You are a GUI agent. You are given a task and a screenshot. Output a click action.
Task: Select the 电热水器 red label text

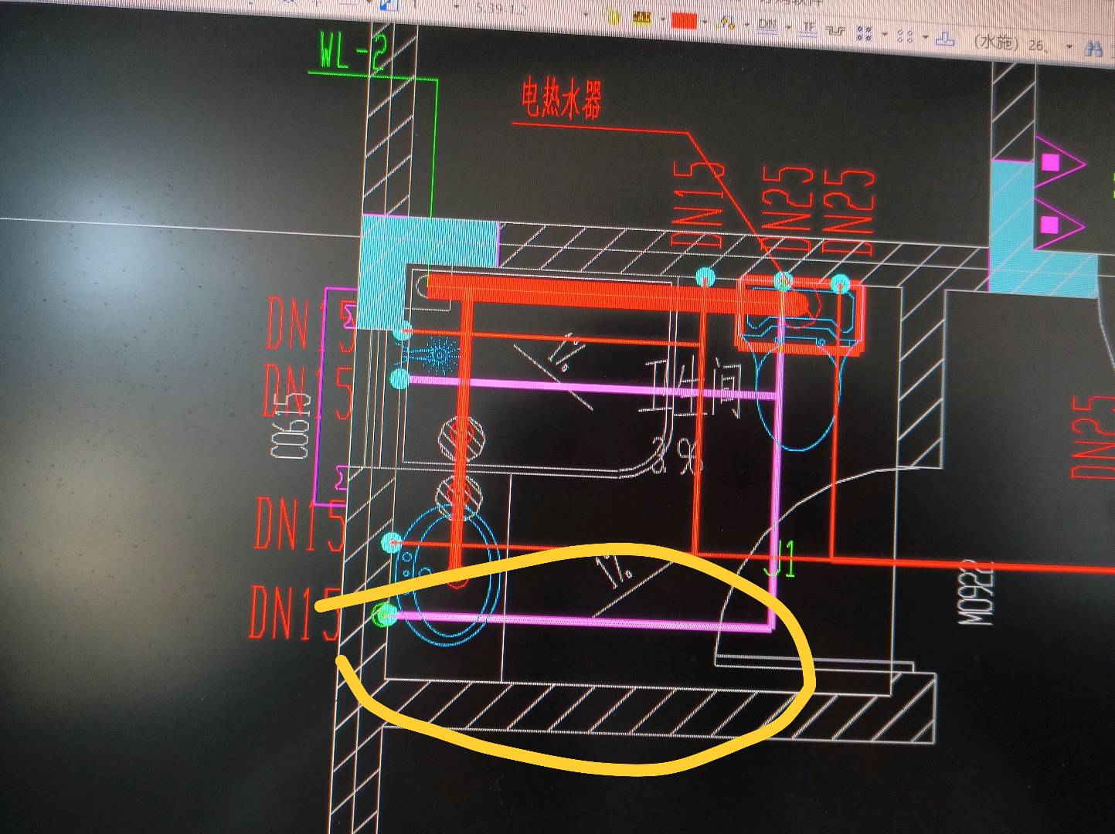tap(561, 99)
